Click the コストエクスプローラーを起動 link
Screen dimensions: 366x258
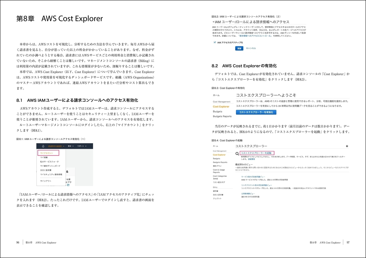click(x=256, y=153)
